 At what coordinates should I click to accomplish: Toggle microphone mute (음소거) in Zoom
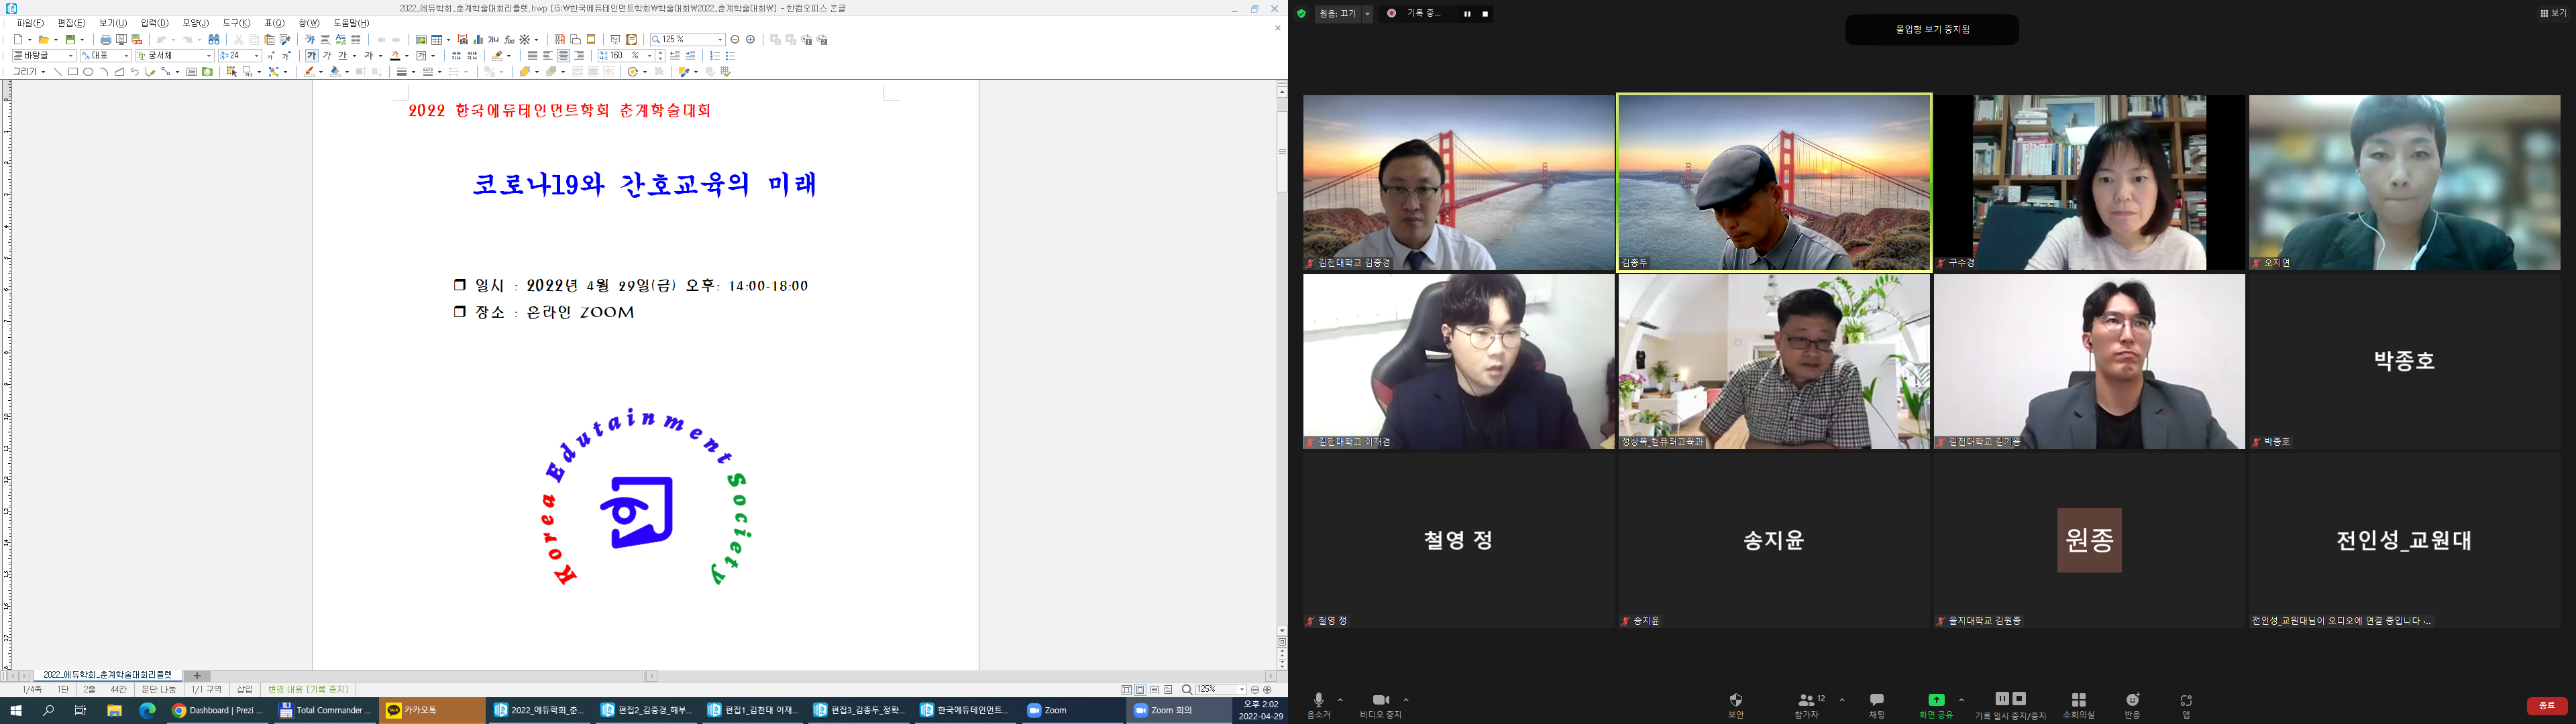tap(1318, 700)
